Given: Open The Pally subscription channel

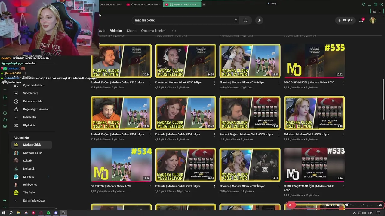Looking at the screenshot, I should (x=32, y=193).
